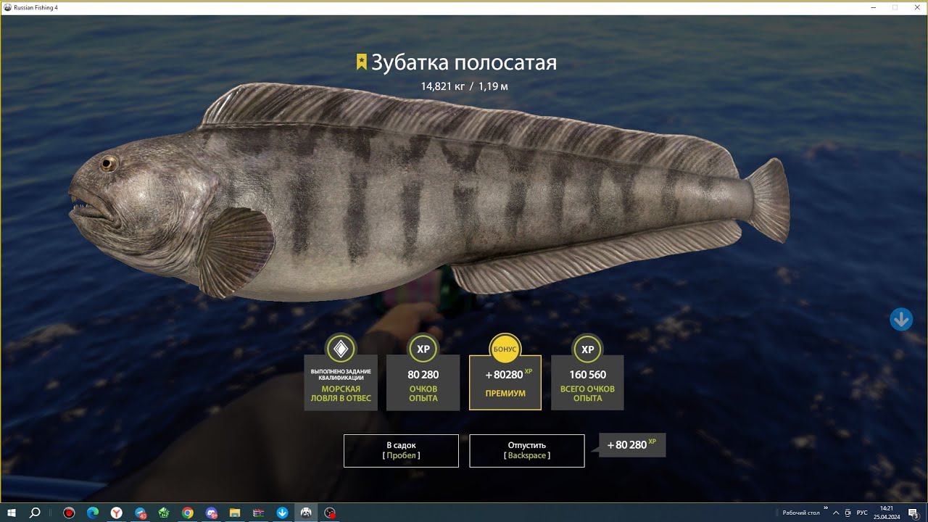Click the yellow БОНУС badge
Image resolution: width=928 pixels, height=522 pixels.
pyautogui.click(x=505, y=349)
